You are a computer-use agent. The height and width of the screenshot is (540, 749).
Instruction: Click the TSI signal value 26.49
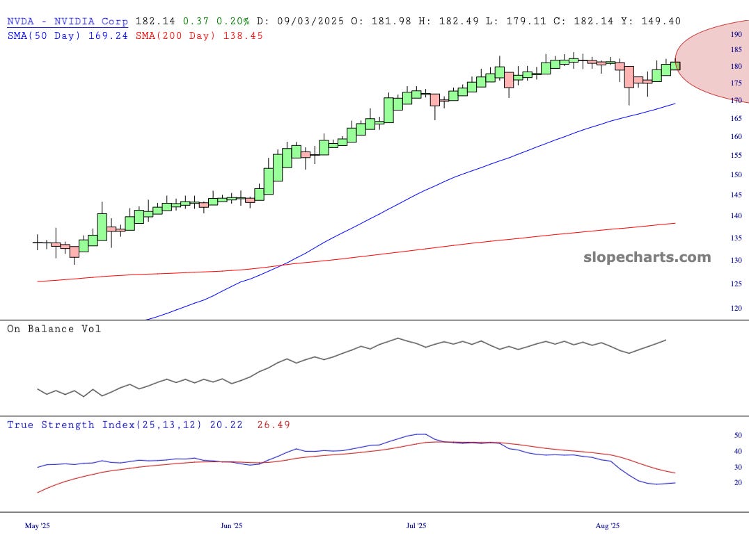[x=274, y=425]
